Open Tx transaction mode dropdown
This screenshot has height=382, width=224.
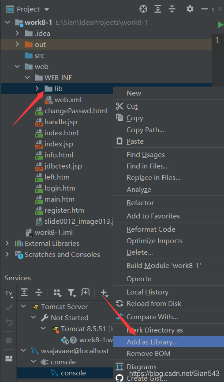point(9,294)
